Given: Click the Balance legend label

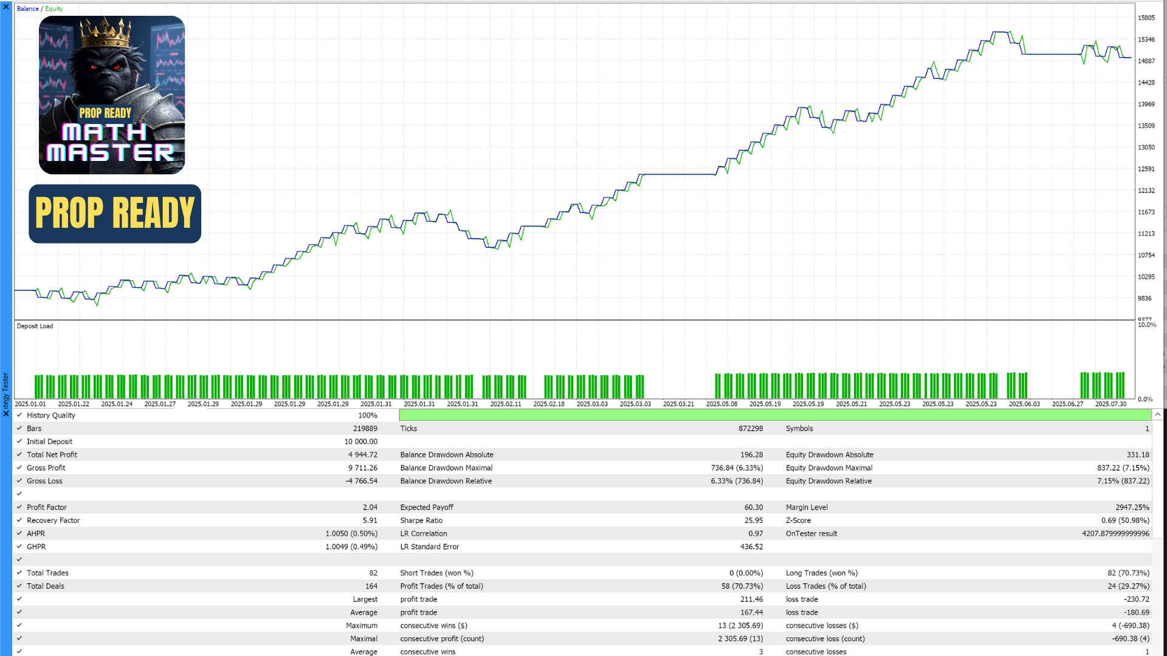Looking at the screenshot, I should tap(27, 9).
